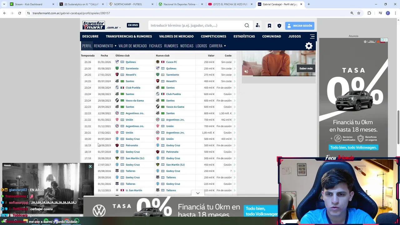Click the 442 mil € cost value

click(226, 120)
